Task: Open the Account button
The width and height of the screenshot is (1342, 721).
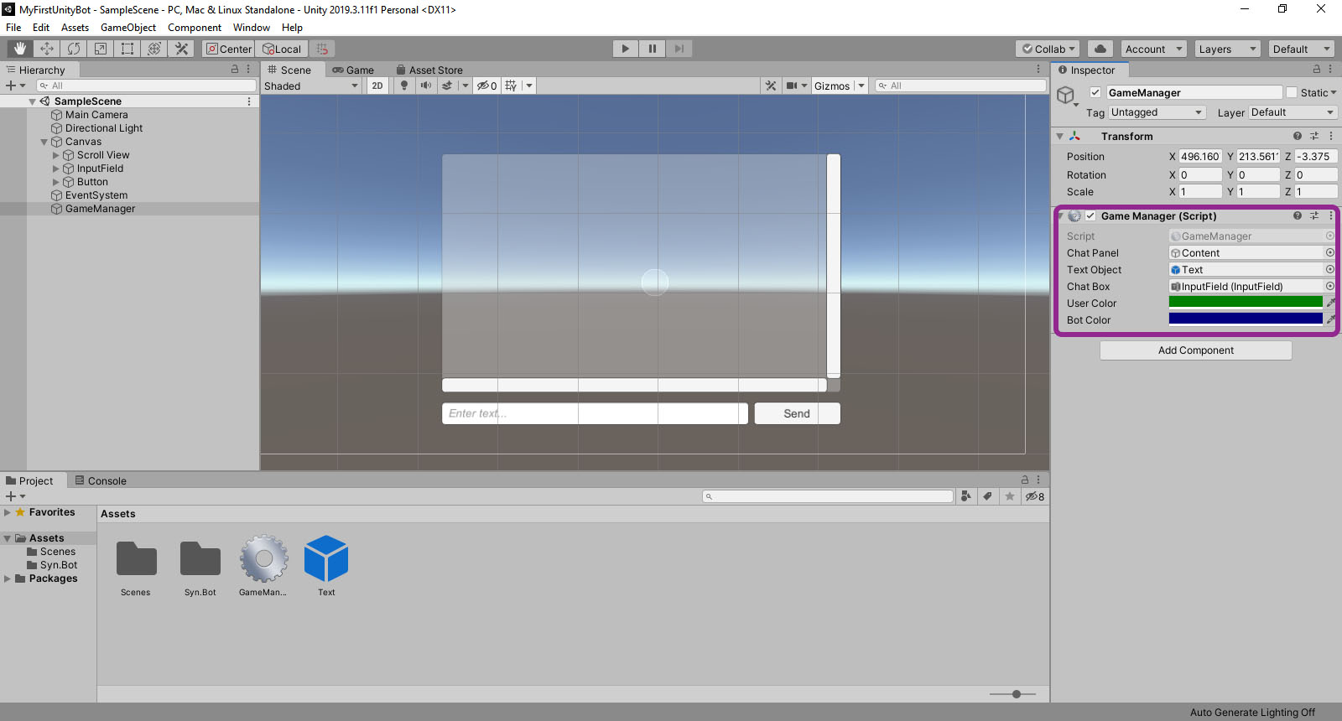Action: tap(1153, 49)
